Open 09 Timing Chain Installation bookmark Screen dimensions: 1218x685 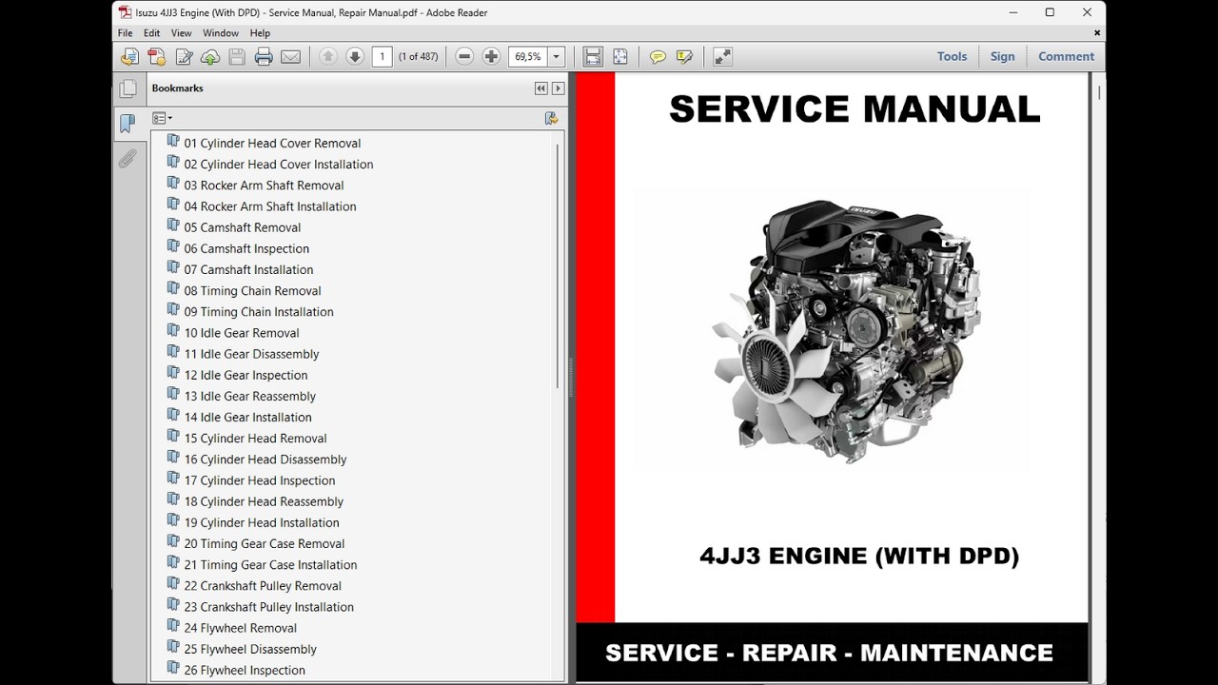point(259,312)
